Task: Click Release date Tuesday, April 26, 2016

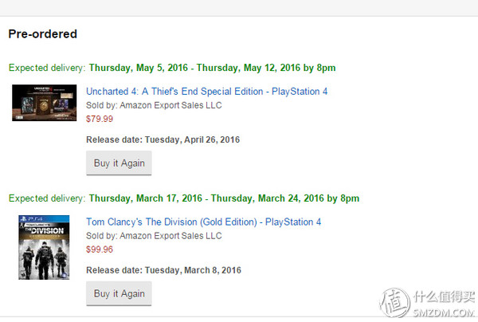Action: pyautogui.click(x=163, y=139)
